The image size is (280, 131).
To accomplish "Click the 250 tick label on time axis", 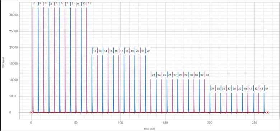I will click(255, 123).
